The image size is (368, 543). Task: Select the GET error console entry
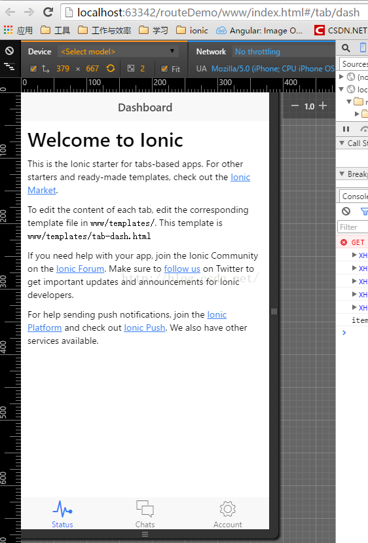352,242
